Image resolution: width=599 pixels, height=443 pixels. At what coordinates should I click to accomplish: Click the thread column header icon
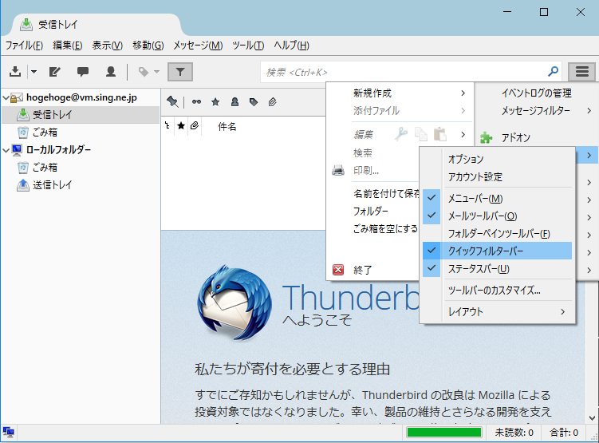click(x=167, y=126)
